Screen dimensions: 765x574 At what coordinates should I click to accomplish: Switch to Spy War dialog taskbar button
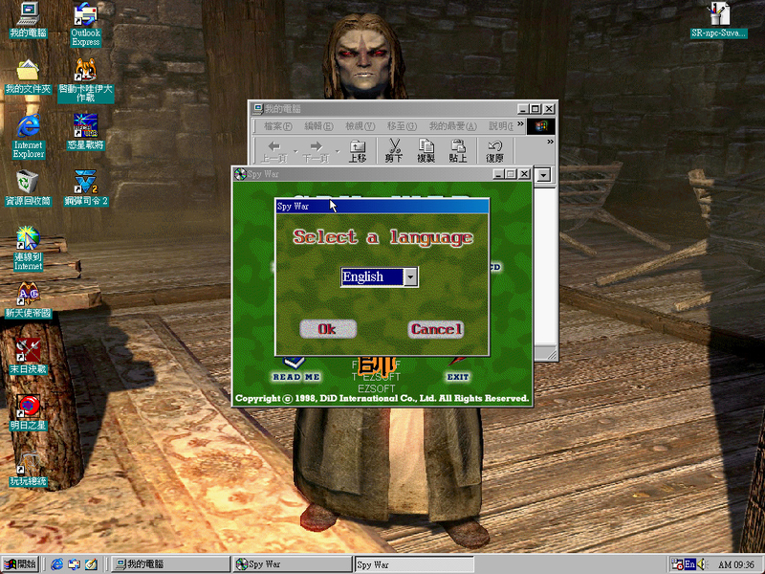(413, 564)
